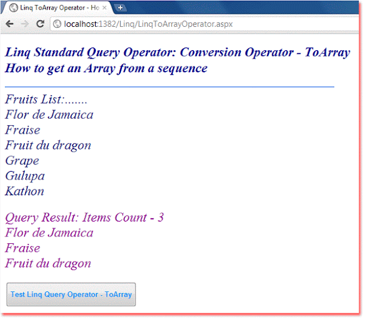Click the heading 'Linq Standard Query Operator: Conversion Operator - ToArray'
Viewport: 365px width, 318px height.
pos(177,52)
